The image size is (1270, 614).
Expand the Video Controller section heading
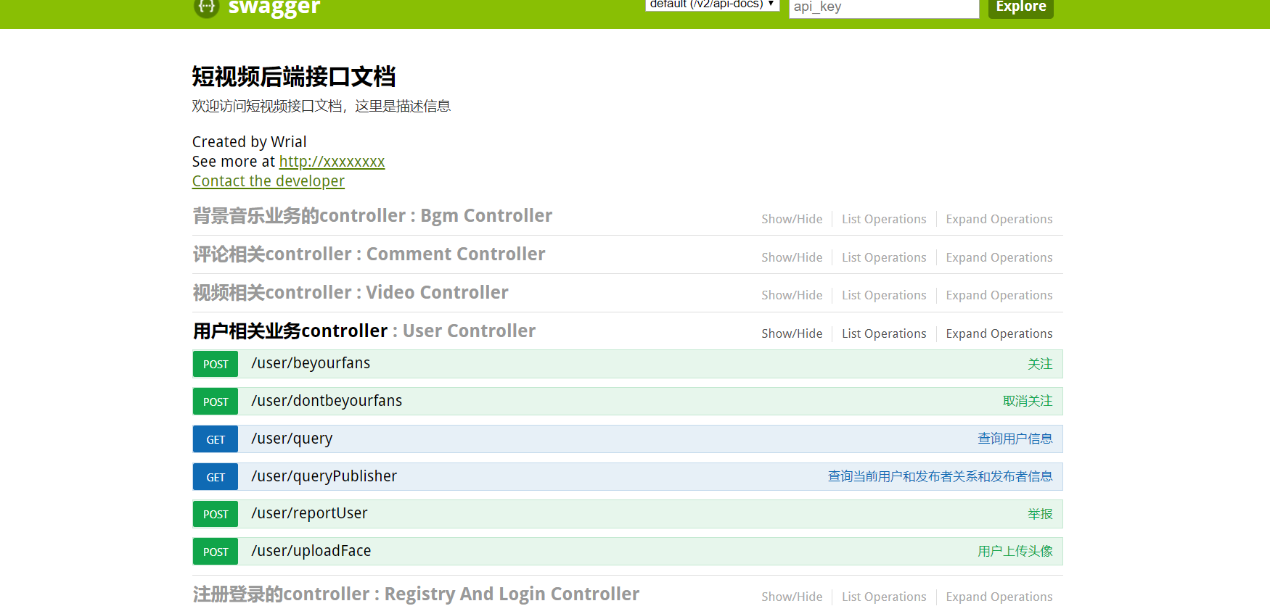[351, 293]
